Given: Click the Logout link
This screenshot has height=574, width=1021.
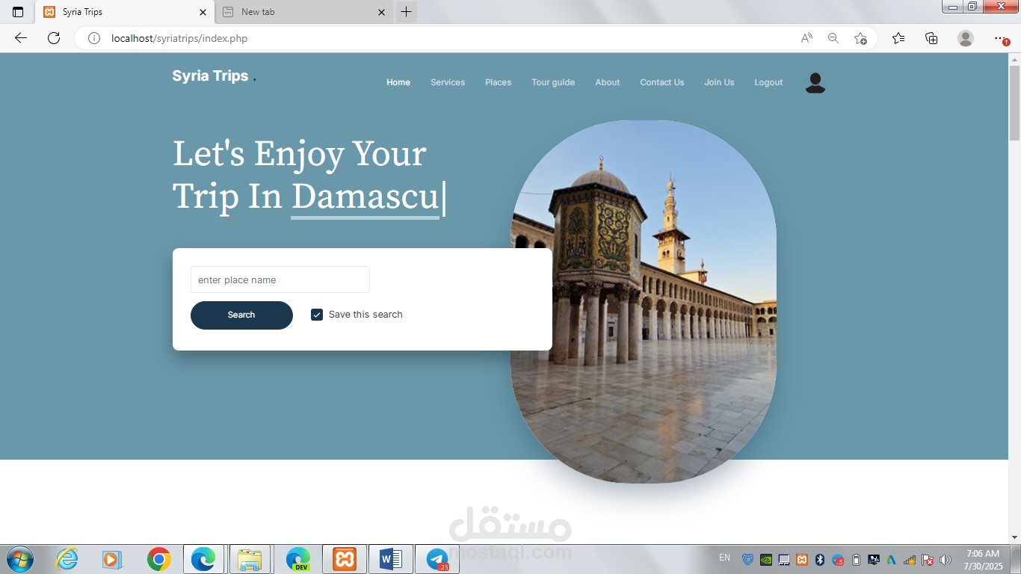Looking at the screenshot, I should 768,82.
